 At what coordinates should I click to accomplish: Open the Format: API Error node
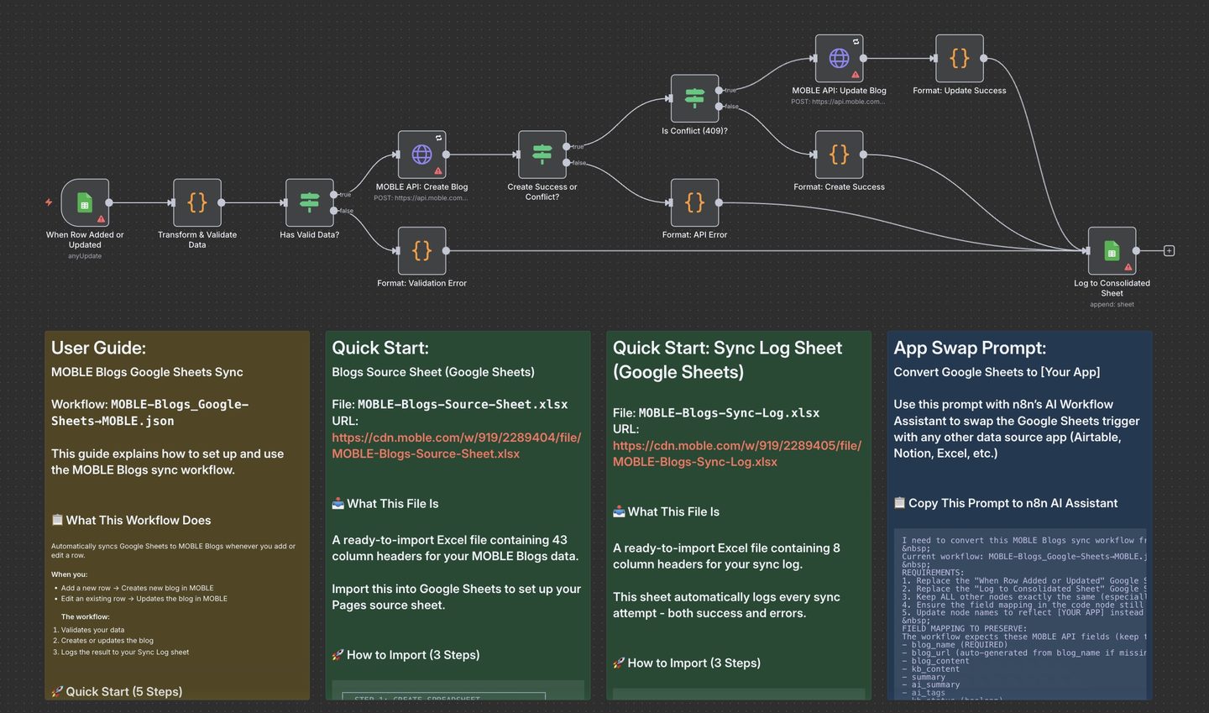694,202
